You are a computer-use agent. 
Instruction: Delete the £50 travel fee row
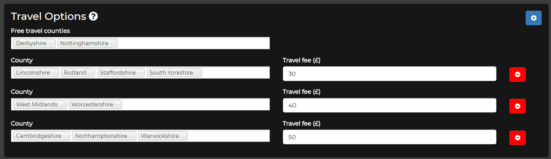(x=517, y=137)
